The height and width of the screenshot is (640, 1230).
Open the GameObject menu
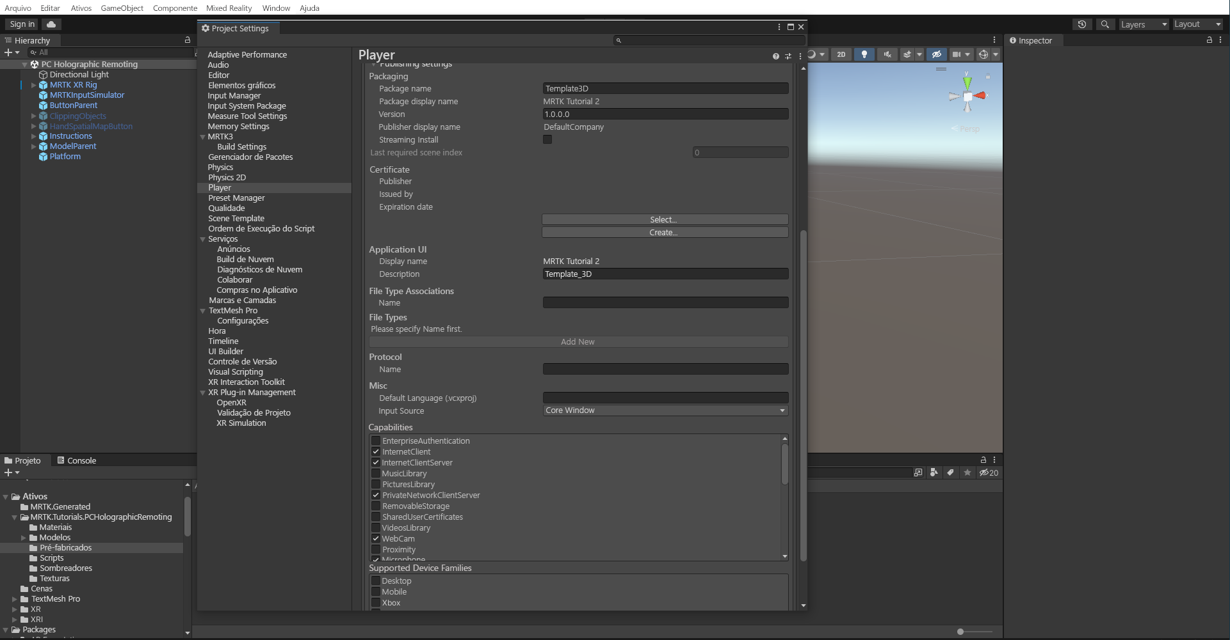tap(122, 8)
